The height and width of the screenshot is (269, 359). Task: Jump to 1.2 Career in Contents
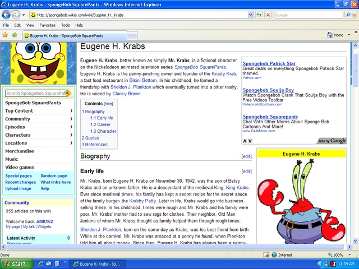[100, 124]
